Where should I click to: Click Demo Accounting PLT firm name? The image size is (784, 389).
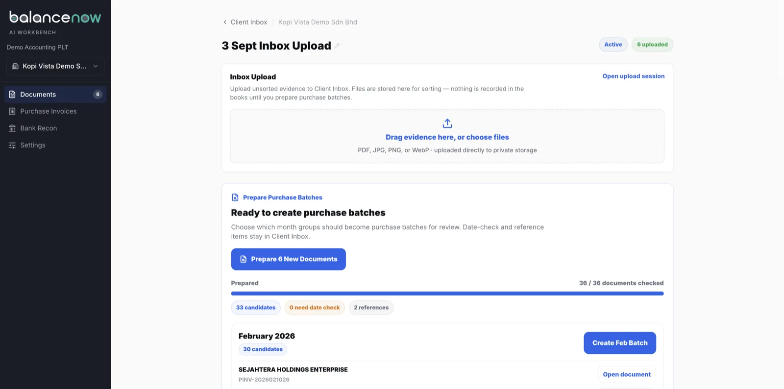37,48
